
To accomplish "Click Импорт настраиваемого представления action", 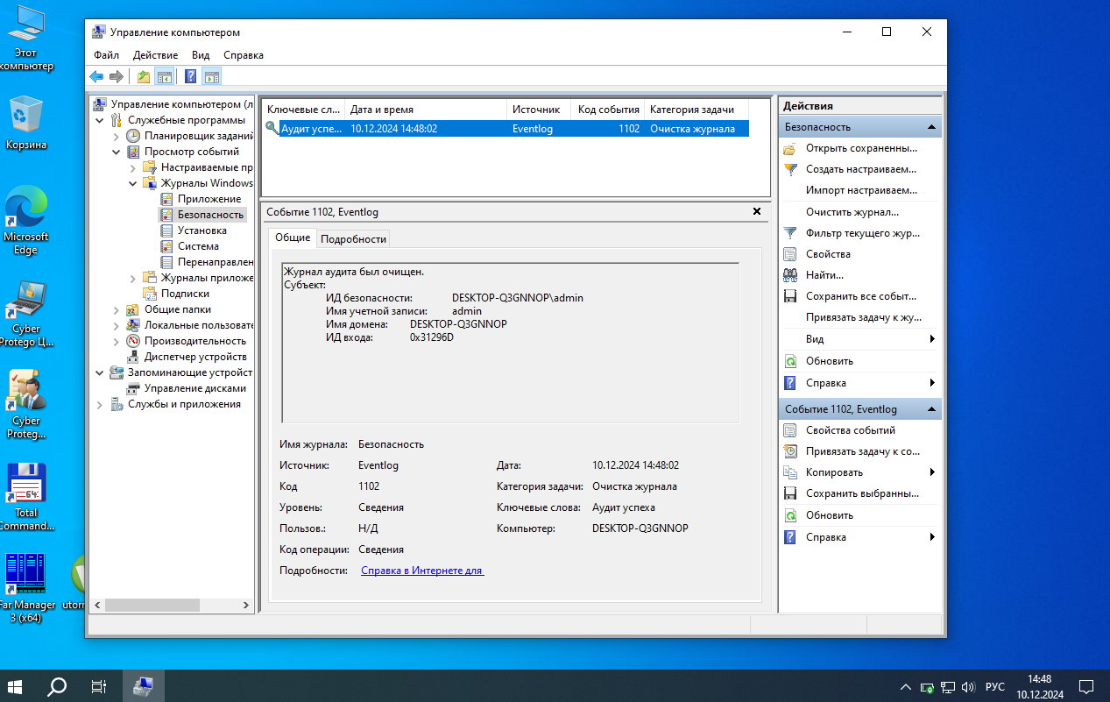I will (862, 190).
